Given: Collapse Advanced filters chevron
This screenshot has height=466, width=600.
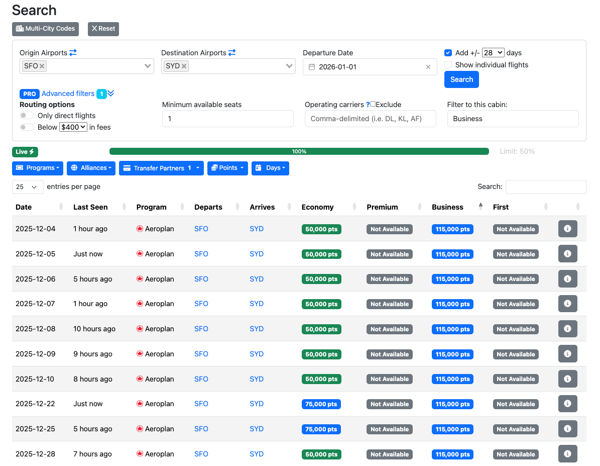Looking at the screenshot, I should pos(111,93).
